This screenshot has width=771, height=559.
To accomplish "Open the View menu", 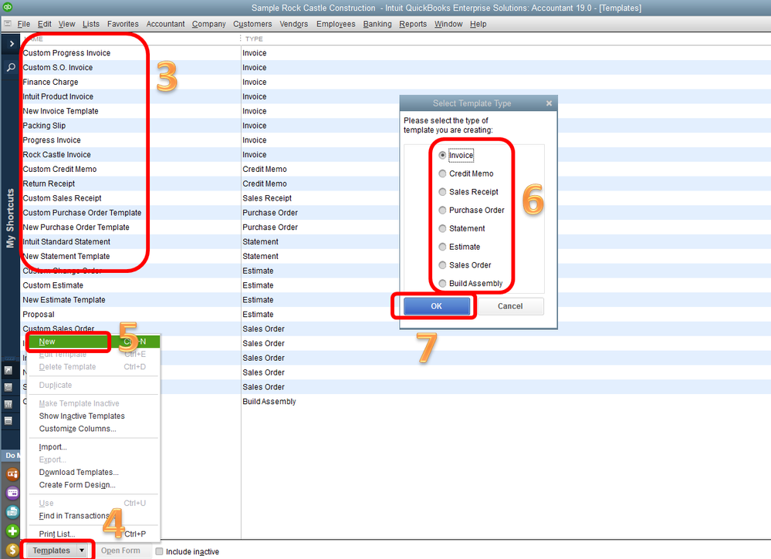I will point(67,24).
